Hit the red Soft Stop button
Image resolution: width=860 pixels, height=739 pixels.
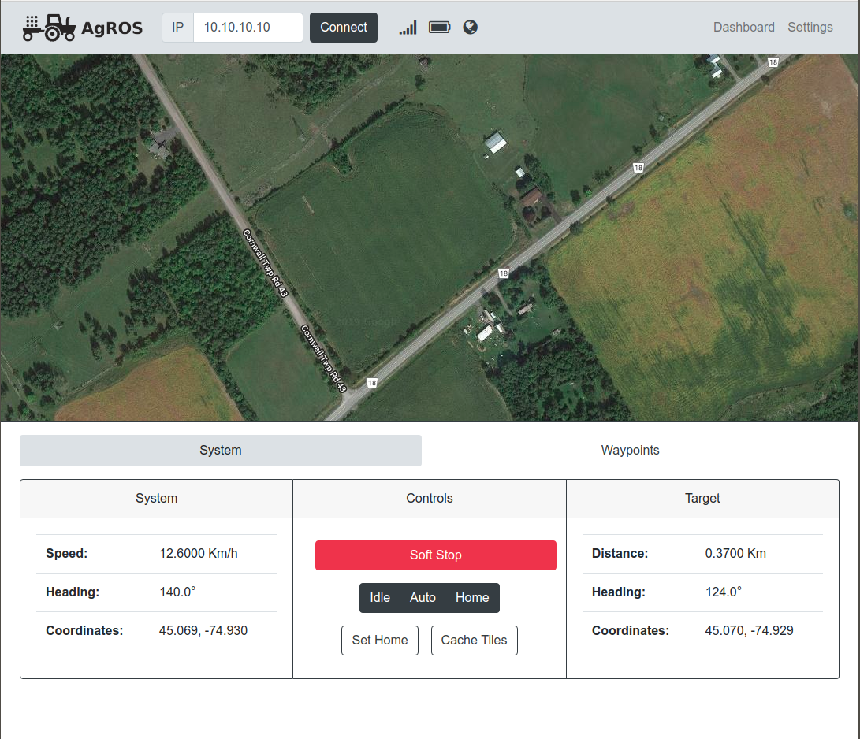pos(435,555)
